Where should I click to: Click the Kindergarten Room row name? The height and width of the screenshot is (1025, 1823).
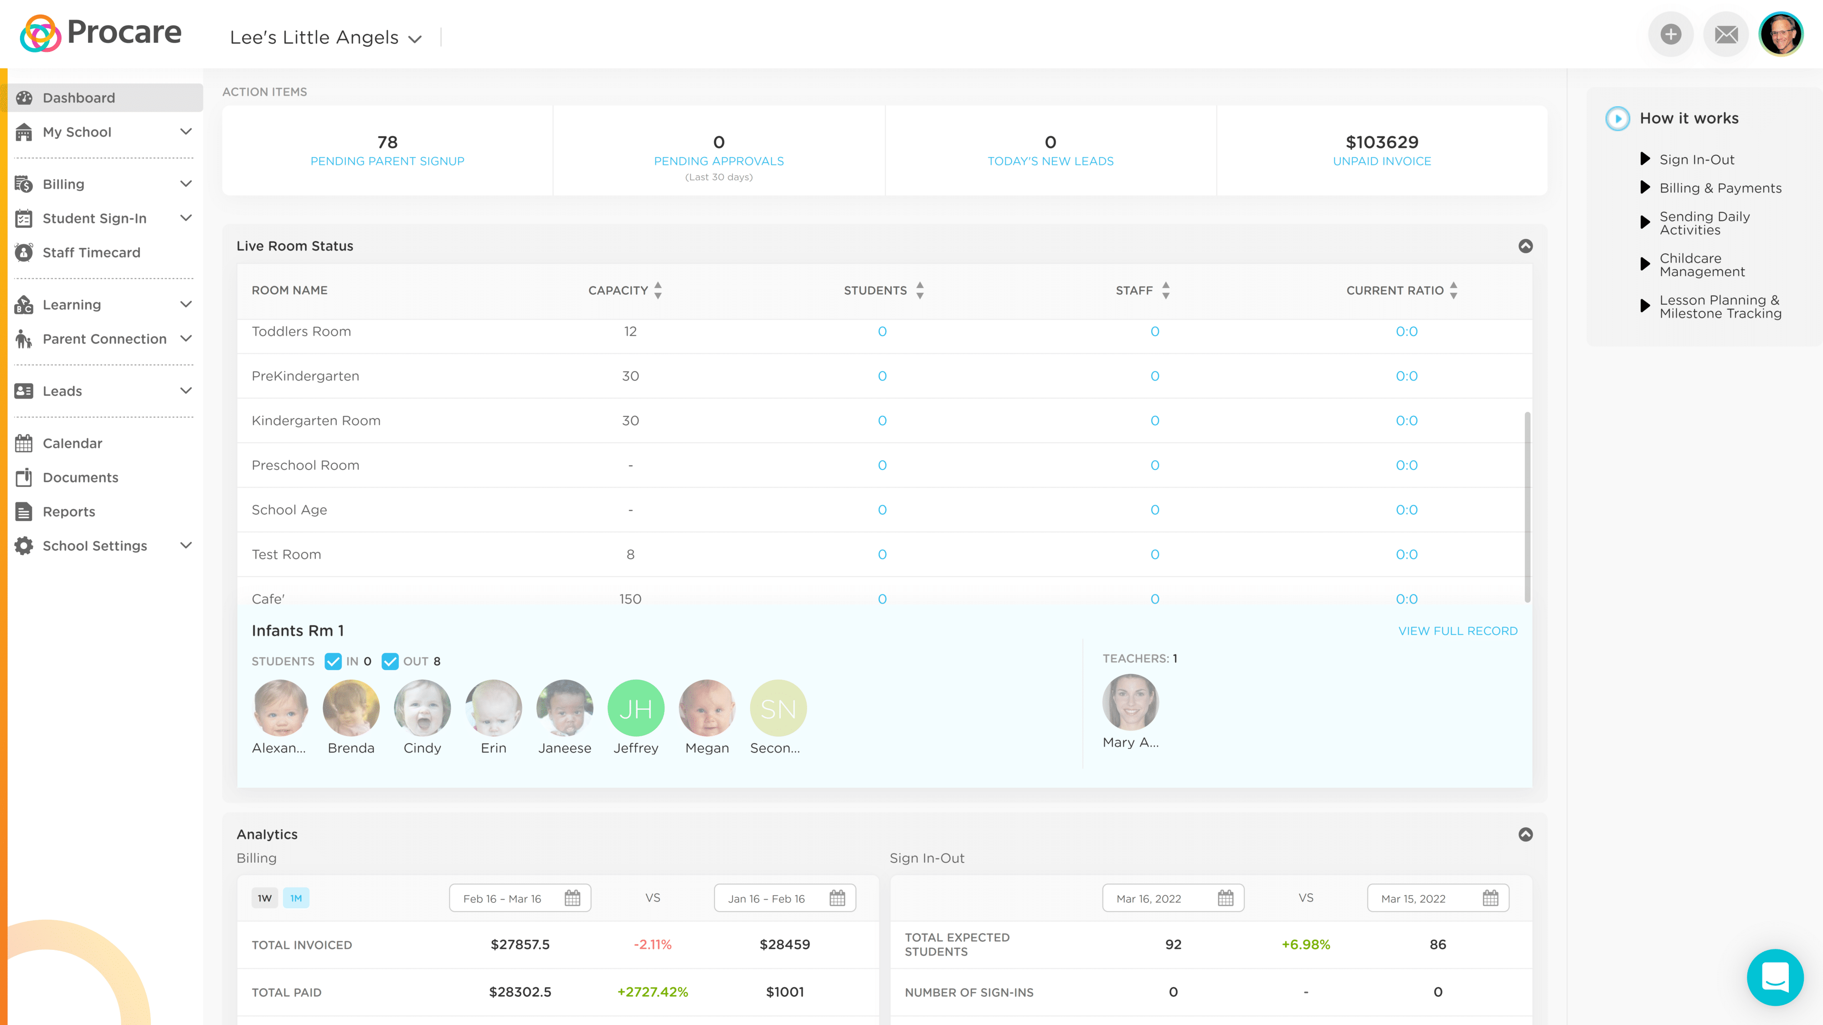pos(316,421)
